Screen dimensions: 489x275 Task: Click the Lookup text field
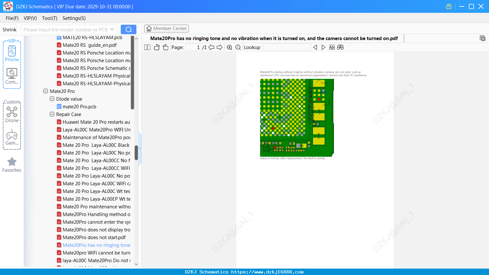pos(286,47)
